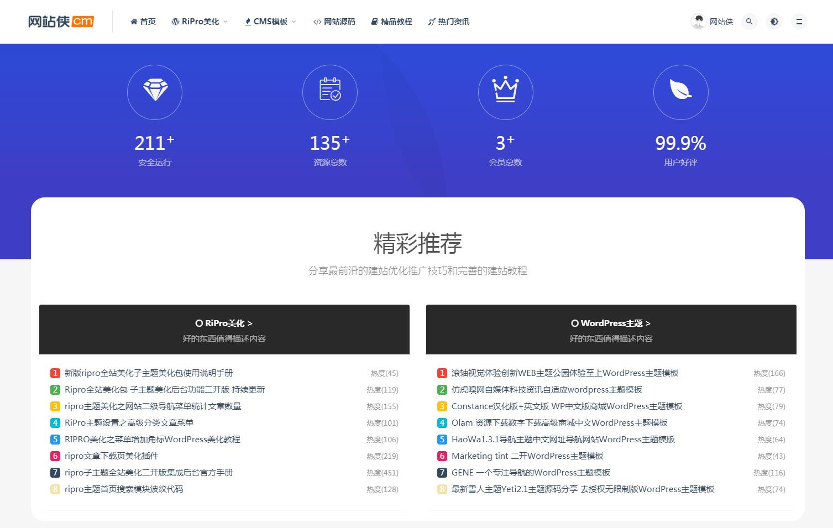833x528 pixels.
Task: Toggle dark mode with the theme icon
Action: [x=774, y=22]
